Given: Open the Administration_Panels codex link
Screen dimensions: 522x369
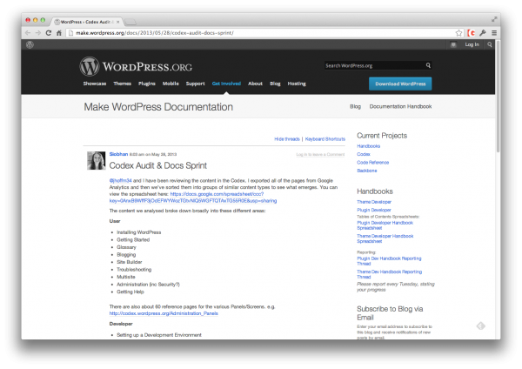Looking at the screenshot, I should coord(164,313).
